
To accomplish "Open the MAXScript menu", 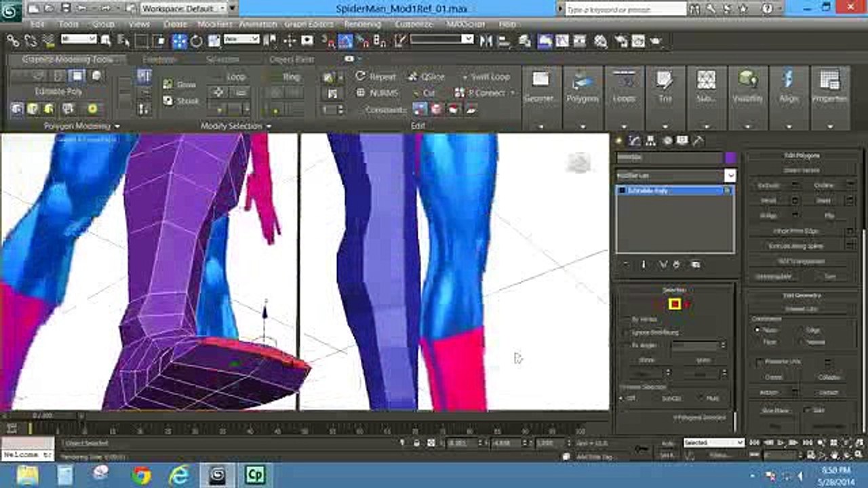I will tap(466, 24).
